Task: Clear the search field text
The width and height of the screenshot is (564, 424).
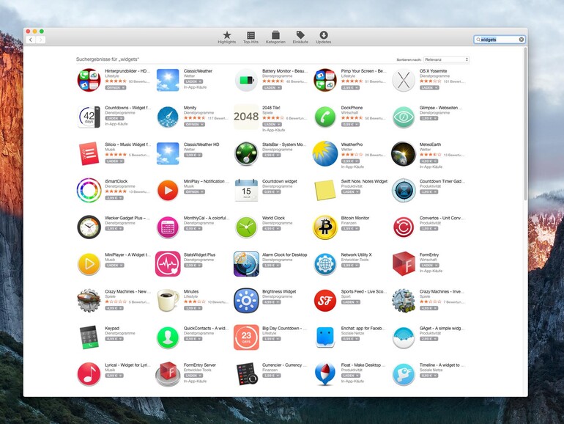Action: (x=522, y=40)
